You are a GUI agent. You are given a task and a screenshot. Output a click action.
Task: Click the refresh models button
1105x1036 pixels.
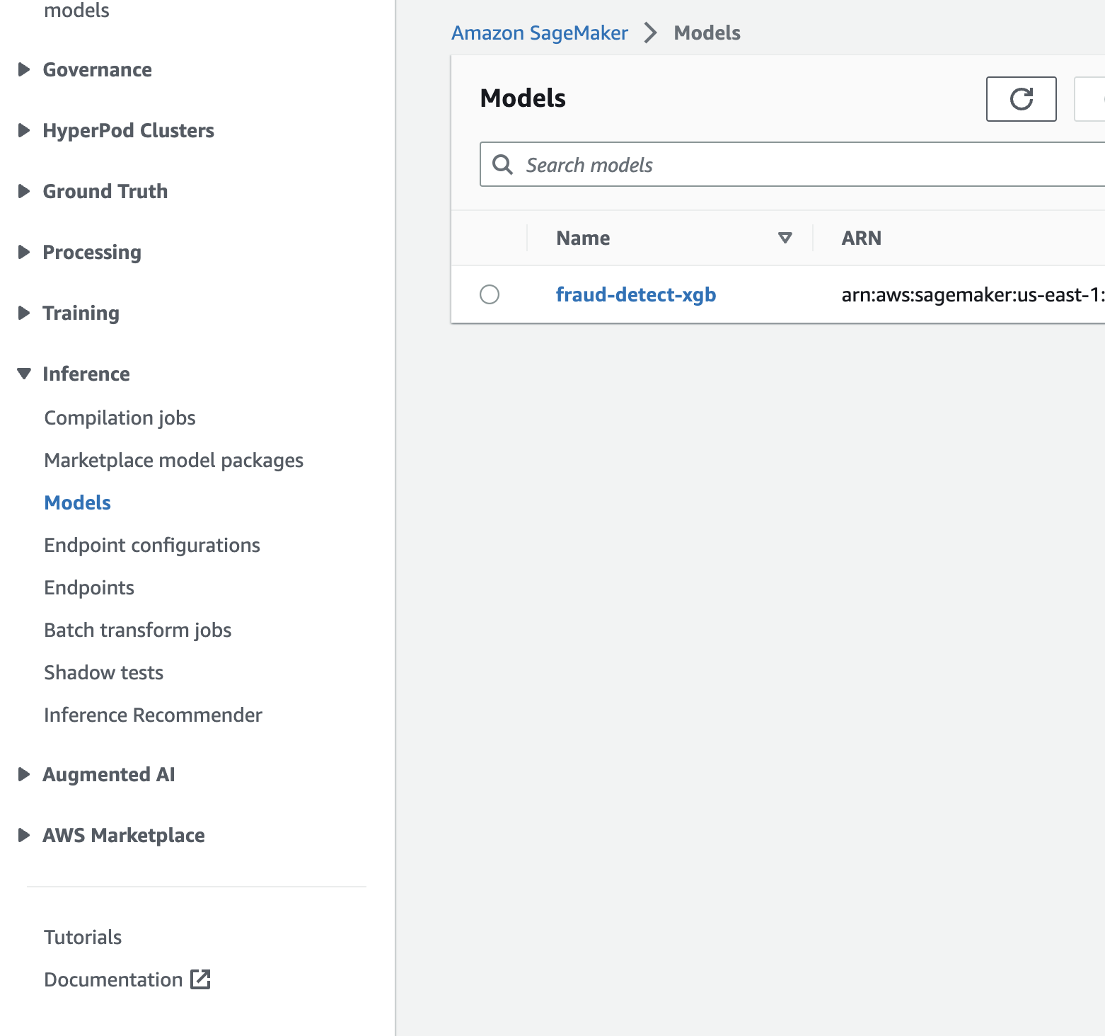pos(1021,99)
